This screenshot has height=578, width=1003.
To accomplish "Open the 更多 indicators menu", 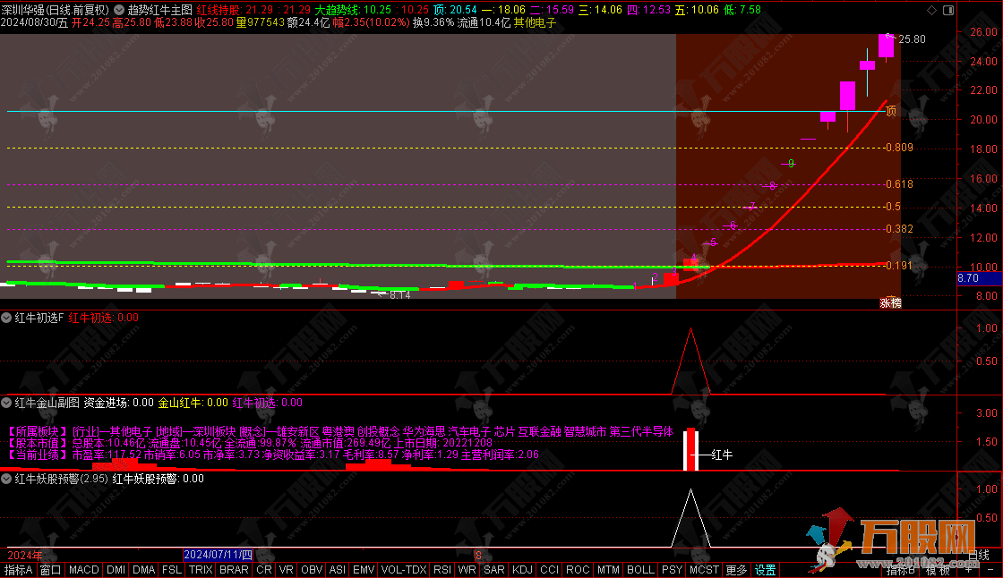I will [x=736, y=570].
